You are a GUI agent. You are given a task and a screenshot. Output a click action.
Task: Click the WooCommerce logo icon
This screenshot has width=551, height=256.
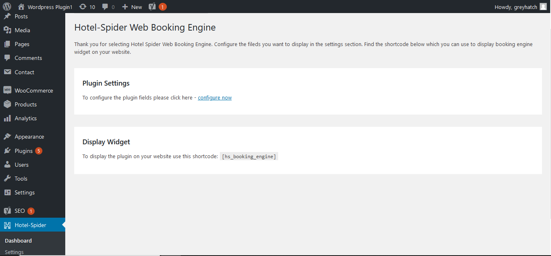point(7,90)
